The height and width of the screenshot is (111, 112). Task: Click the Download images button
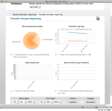(x=90, y=102)
